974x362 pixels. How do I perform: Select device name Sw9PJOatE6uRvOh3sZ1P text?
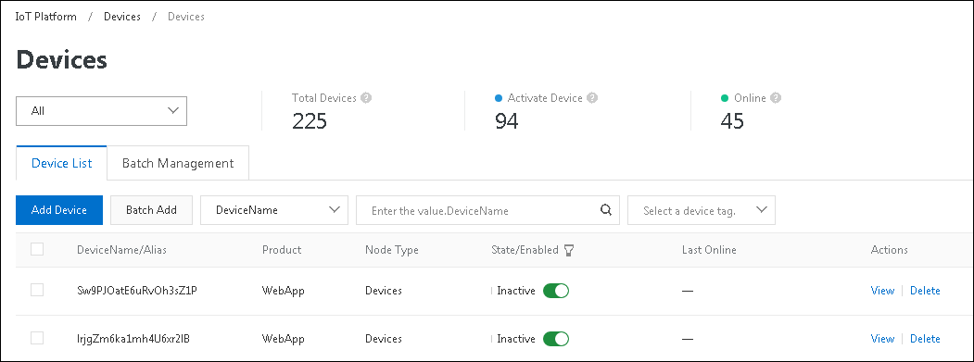pyautogui.click(x=137, y=291)
